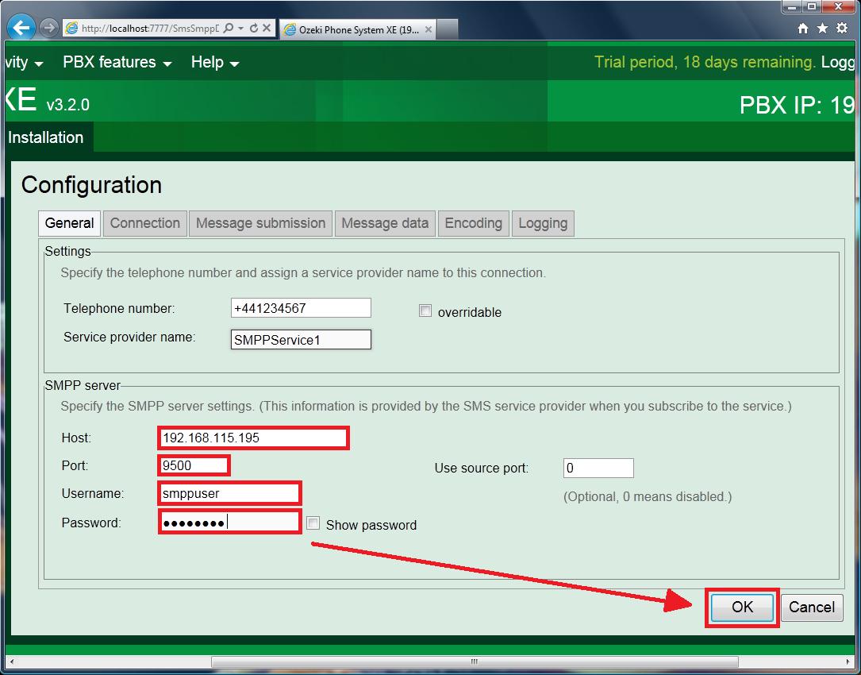Open the Encoding tab
861x675 pixels.
click(x=473, y=223)
